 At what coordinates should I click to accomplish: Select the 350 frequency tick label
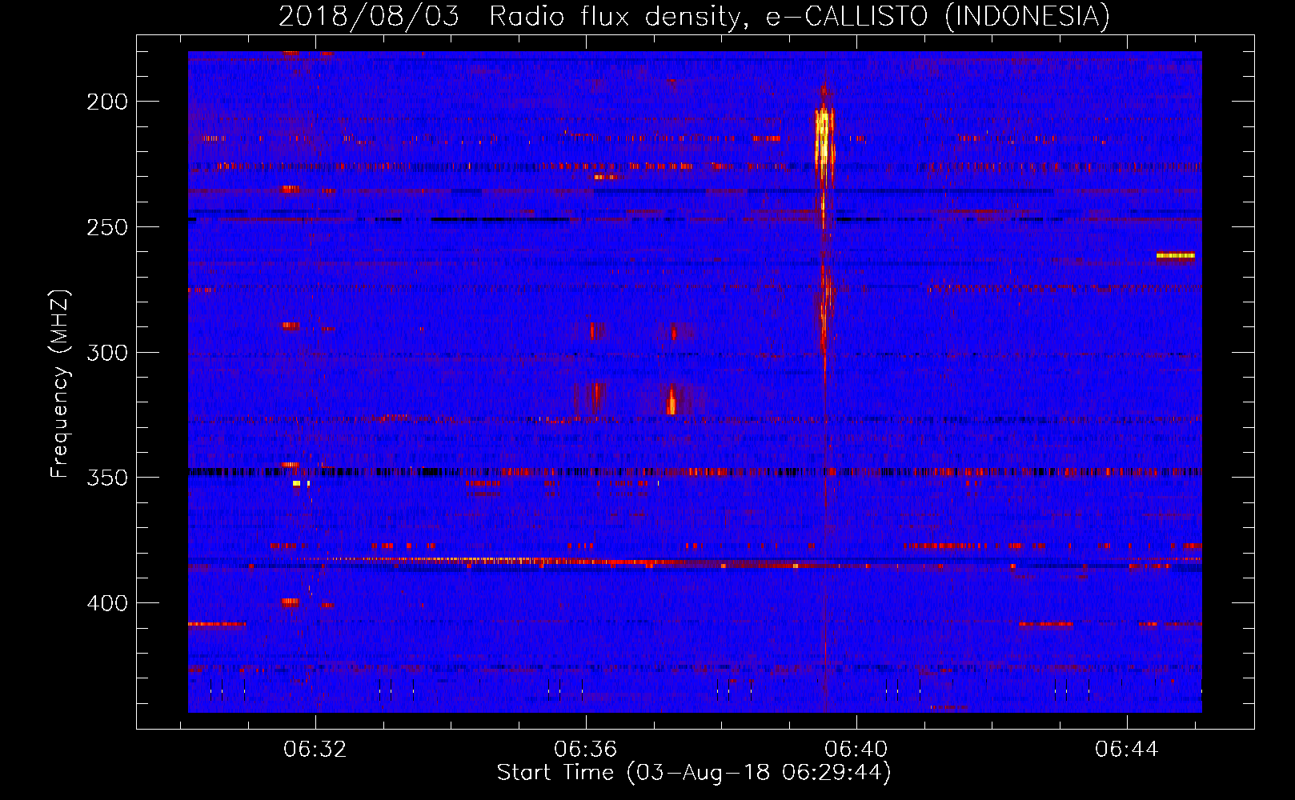tap(107, 478)
